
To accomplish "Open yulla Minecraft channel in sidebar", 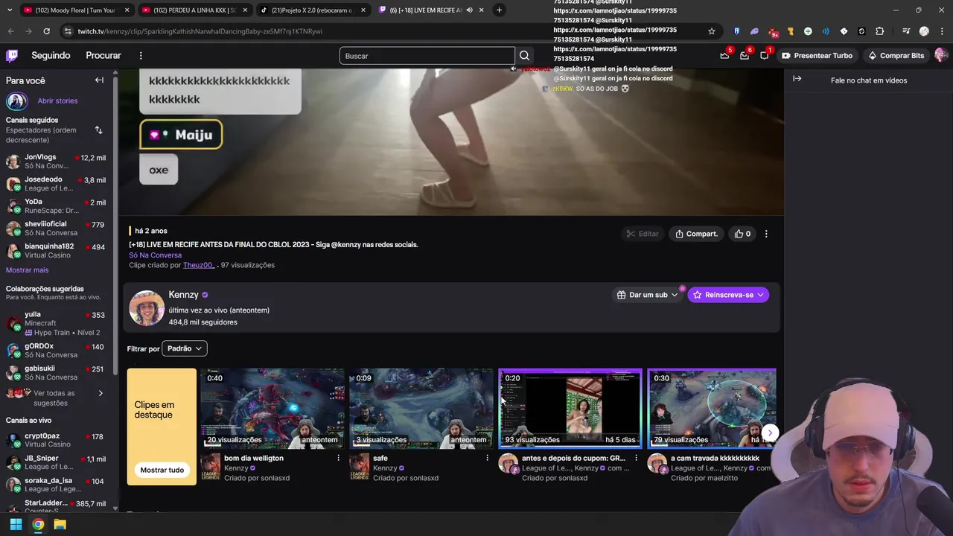I will pos(56,323).
